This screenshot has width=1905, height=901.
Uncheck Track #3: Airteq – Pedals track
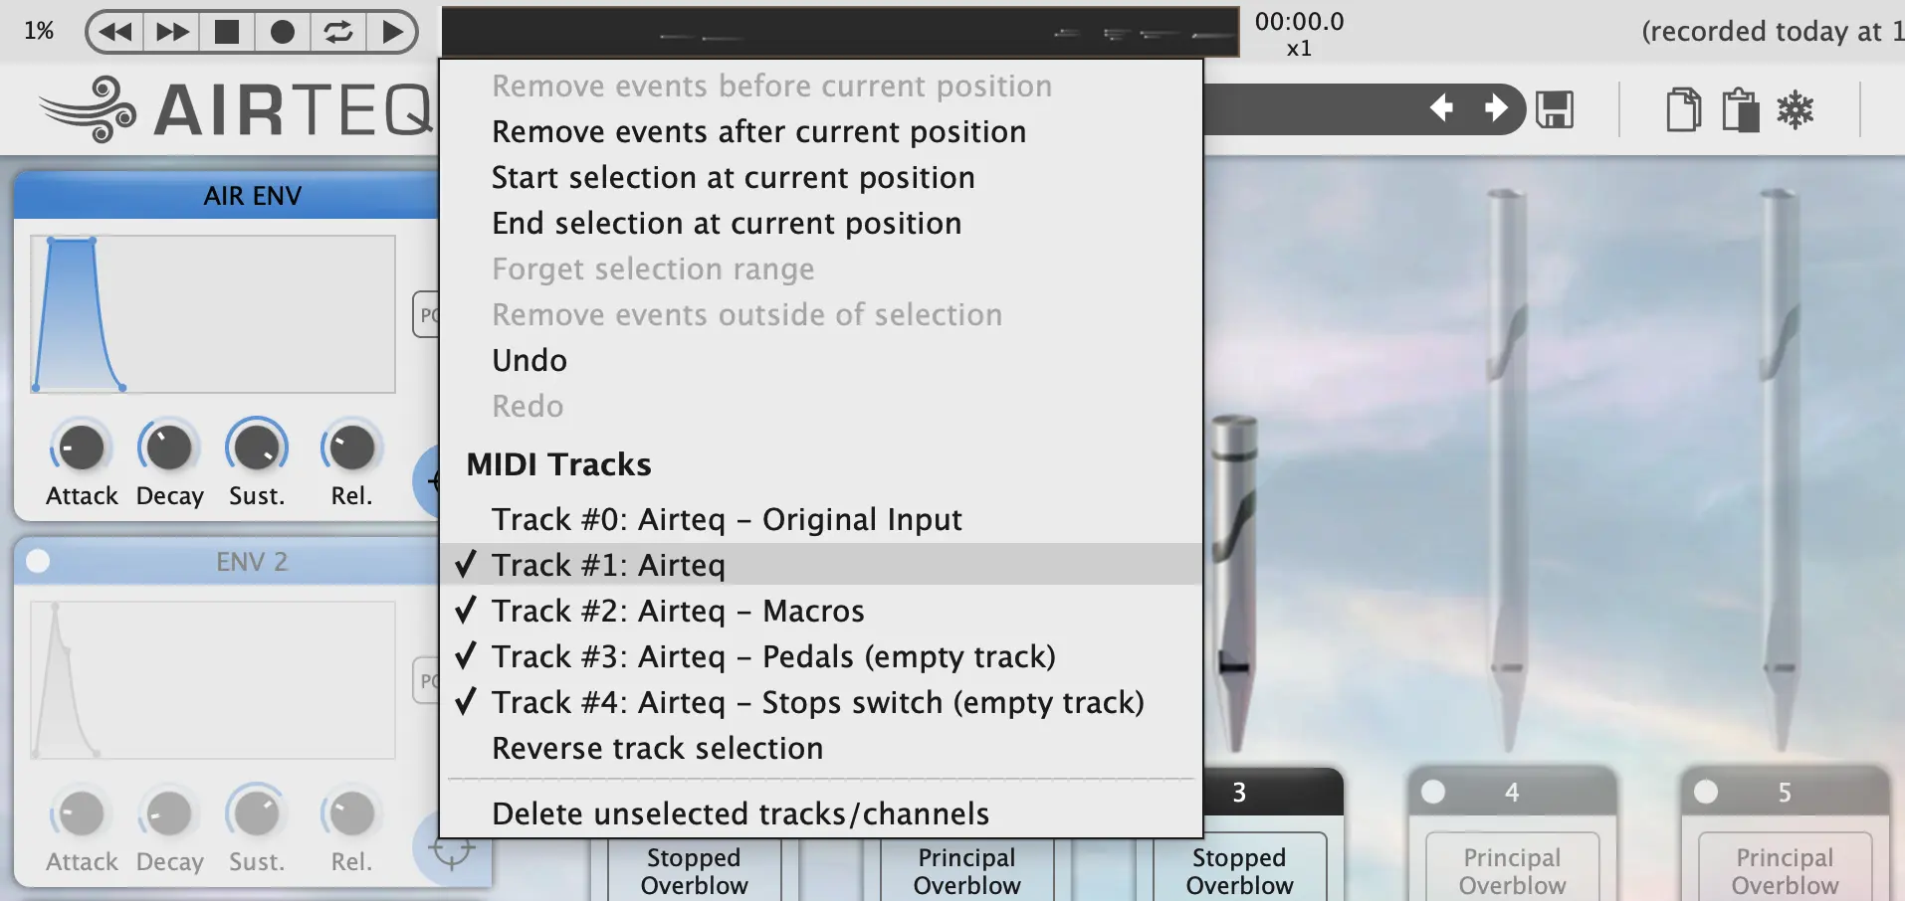821,656
